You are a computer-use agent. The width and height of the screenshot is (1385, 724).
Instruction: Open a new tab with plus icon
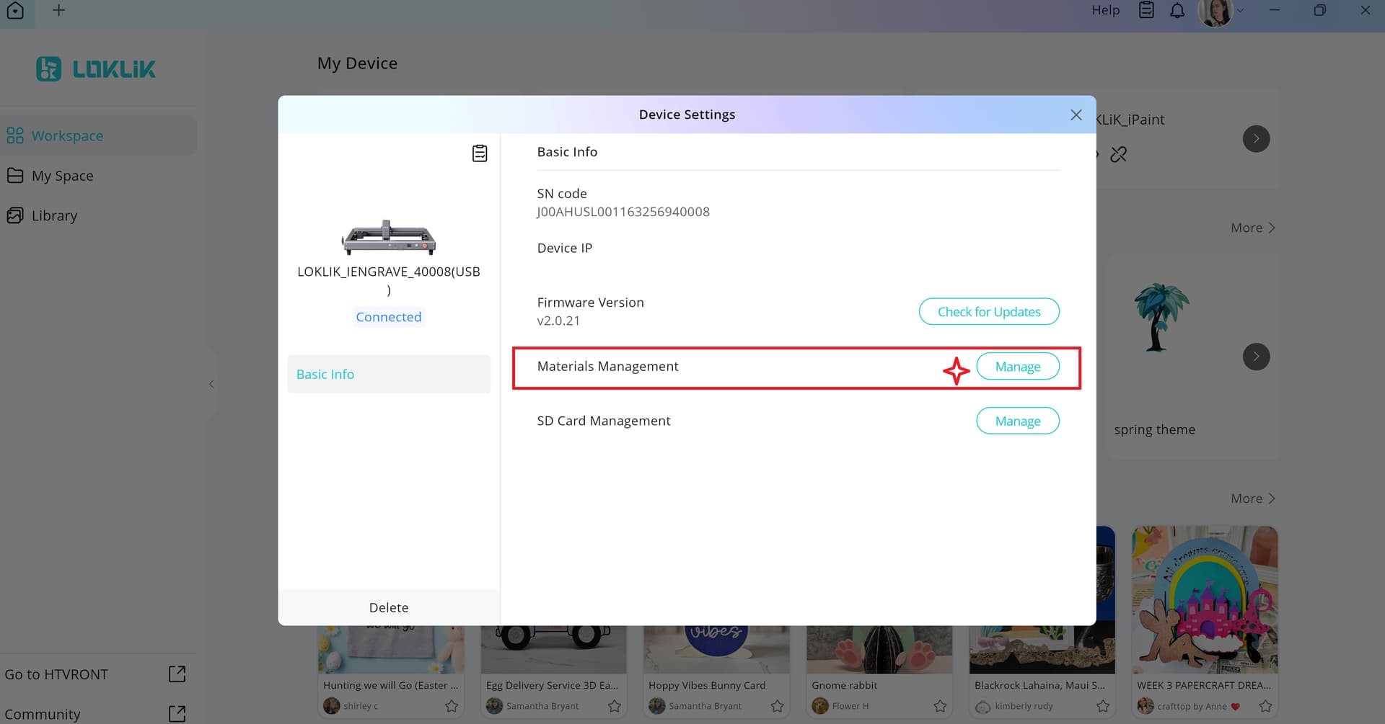59,10
